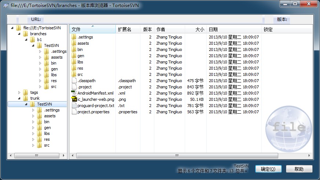Click the repository root folder icon in tree
This screenshot has height=180, width=320.
(19, 28)
